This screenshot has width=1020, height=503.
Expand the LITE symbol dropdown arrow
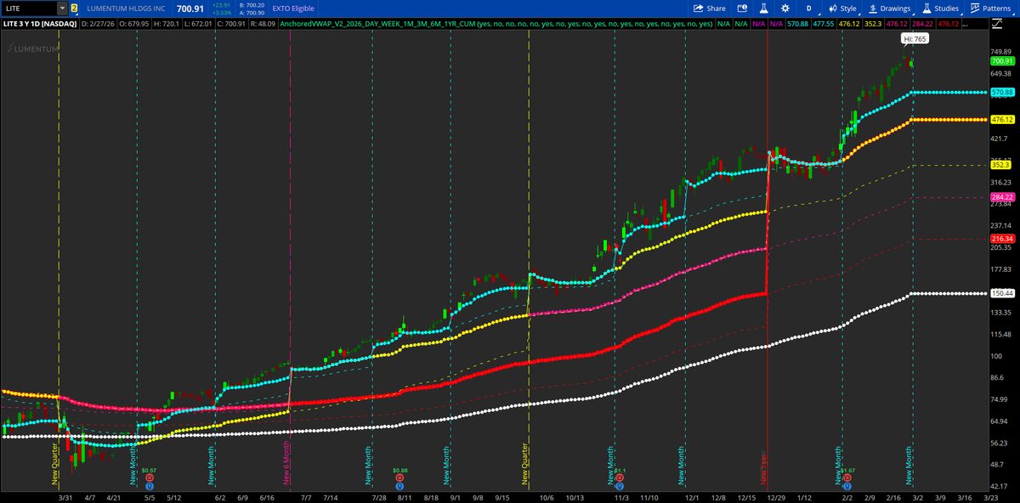click(62, 8)
